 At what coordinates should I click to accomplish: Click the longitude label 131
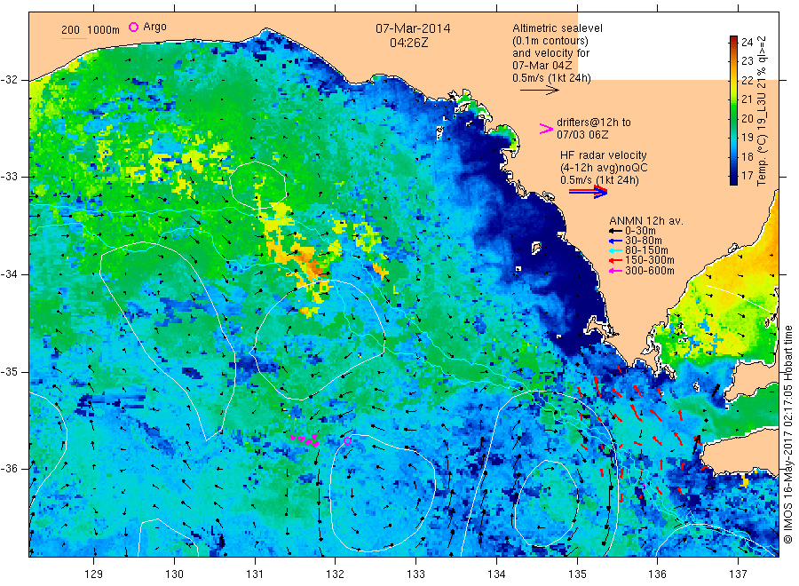(x=255, y=574)
